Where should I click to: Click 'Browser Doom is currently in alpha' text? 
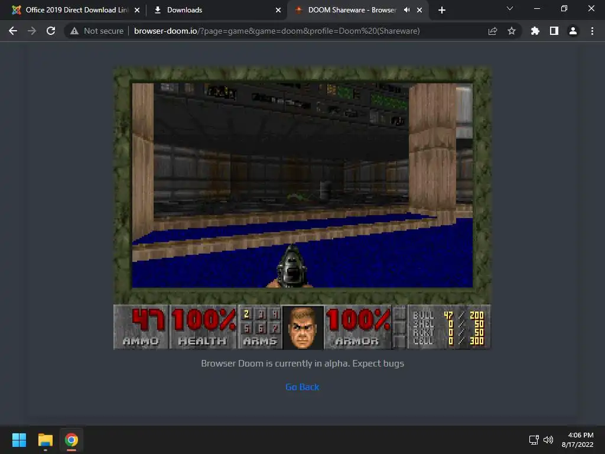coord(302,364)
